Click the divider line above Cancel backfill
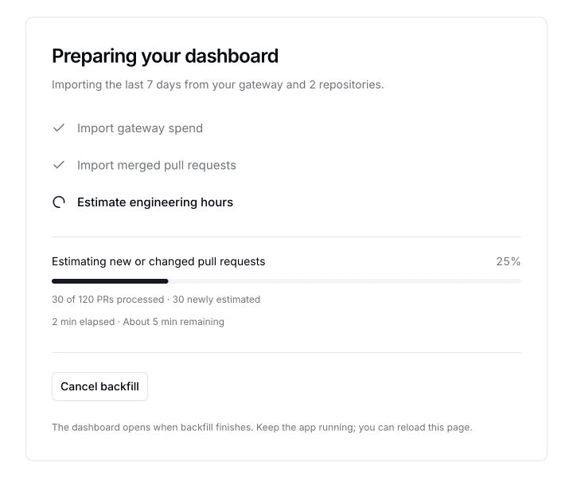Image resolution: width=573 pixels, height=478 pixels. (x=286, y=353)
